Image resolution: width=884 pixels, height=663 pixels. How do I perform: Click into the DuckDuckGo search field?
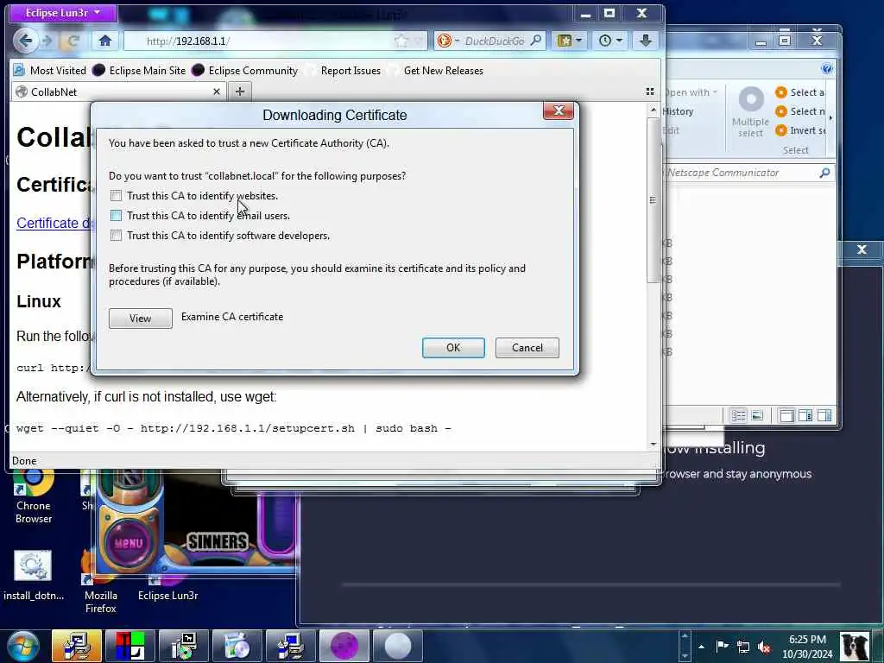(494, 41)
